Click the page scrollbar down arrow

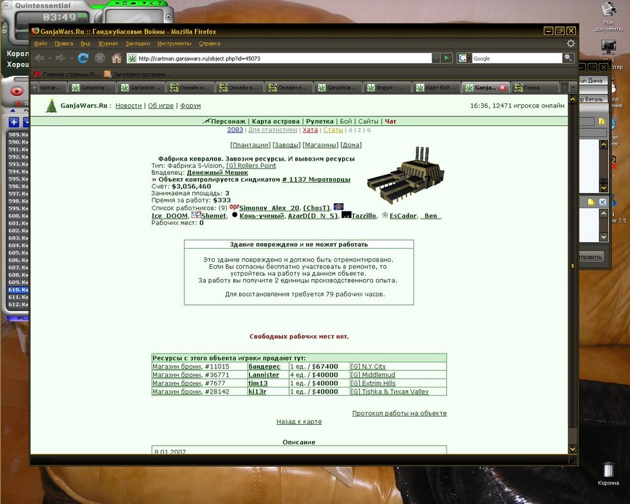[573, 449]
